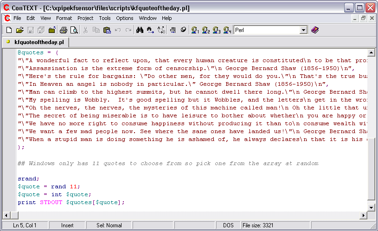Expand the Perl highlighter dropdown
The image size is (378, 231).
[303, 30]
